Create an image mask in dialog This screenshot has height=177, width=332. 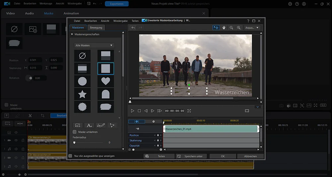pos(78,125)
